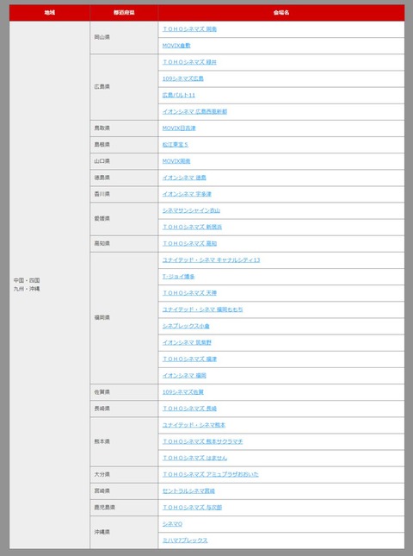
Task: Open TOHOシネマズ 熊本サクラマチ link
Action: pyautogui.click(x=202, y=441)
